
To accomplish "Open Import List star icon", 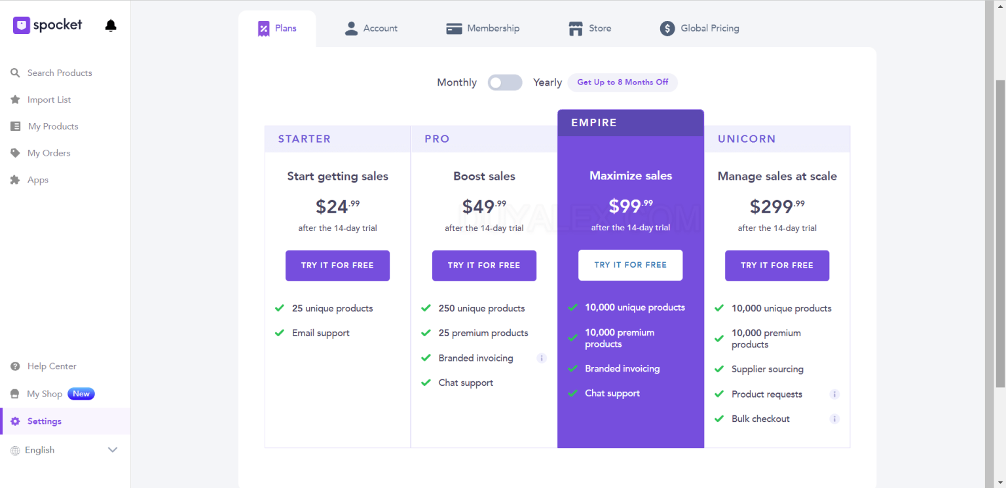I will coord(15,99).
